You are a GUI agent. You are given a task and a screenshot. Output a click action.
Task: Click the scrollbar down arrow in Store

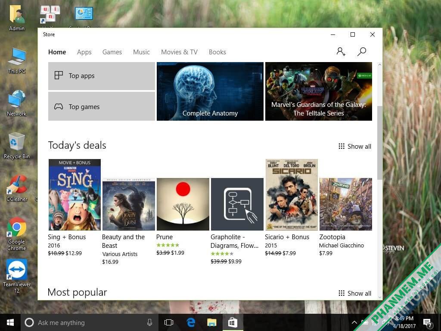(x=380, y=297)
